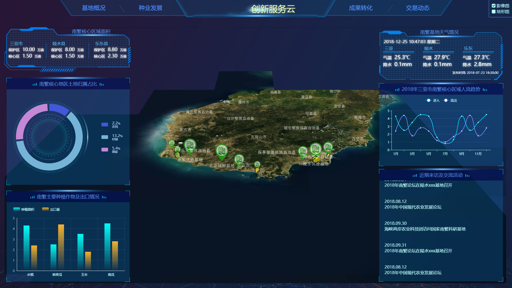Open the first 2018年南繁论坛在陵水xxx基地召开 entry
Screen dimensions: 512x288
point(418,185)
